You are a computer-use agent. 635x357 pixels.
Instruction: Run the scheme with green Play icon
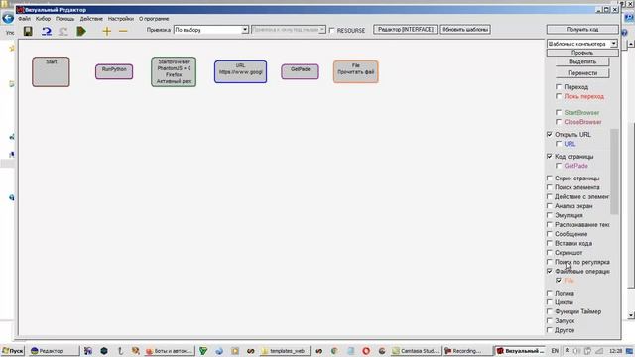click(81, 31)
